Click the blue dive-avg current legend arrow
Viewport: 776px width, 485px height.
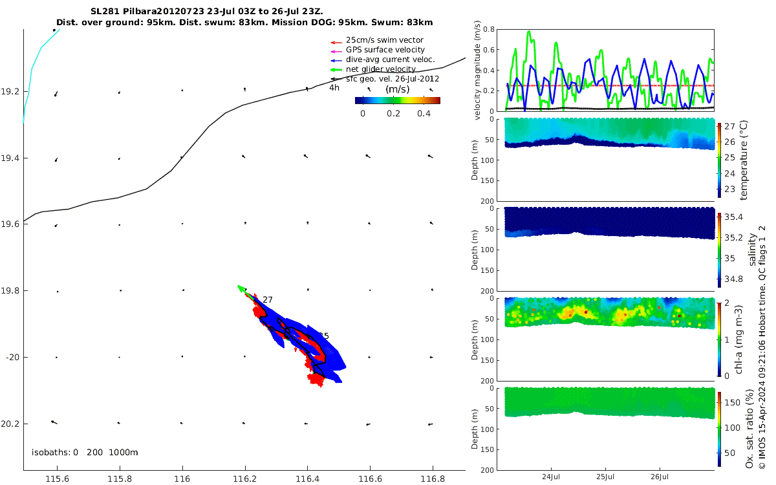pos(335,59)
